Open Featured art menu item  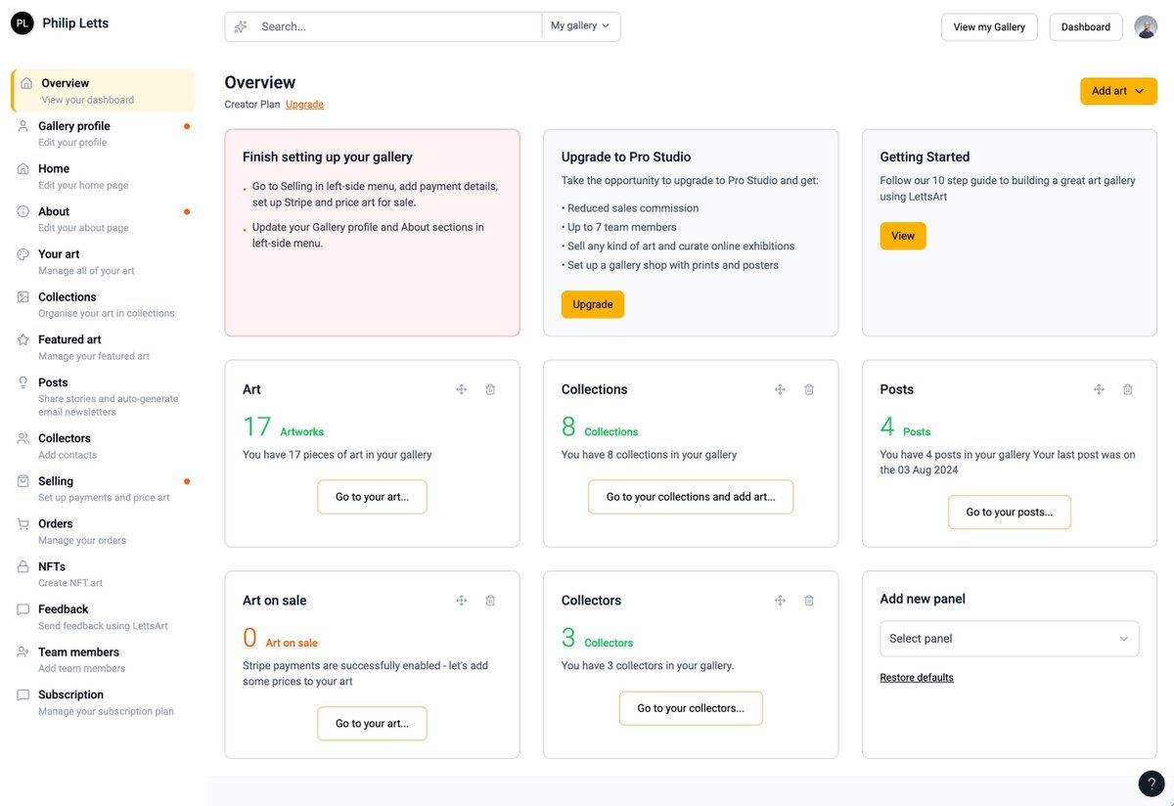103,347
